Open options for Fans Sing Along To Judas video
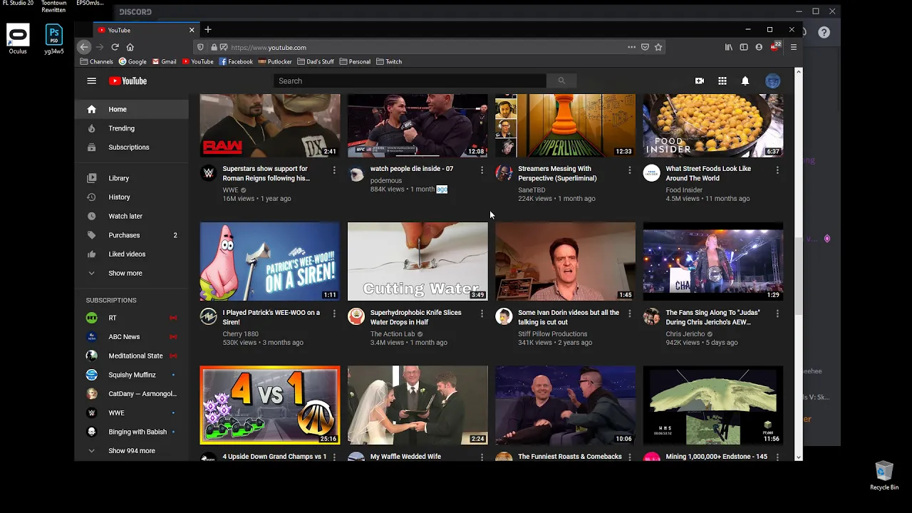The width and height of the screenshot is (912, 513). click(x=777, y=314)
